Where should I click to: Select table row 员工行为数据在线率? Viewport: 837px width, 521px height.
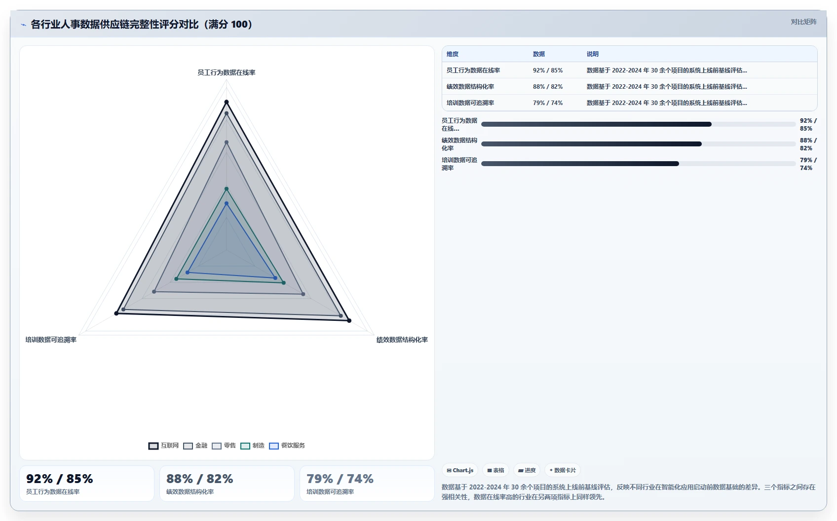[x=630, y=70]
